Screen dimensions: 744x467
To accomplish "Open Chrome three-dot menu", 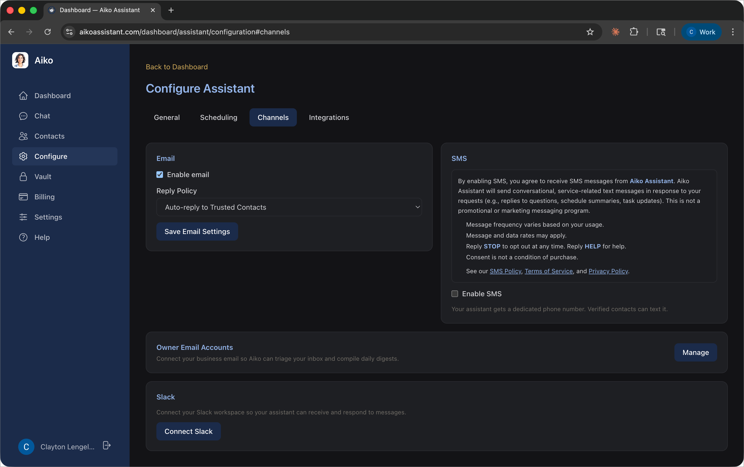I will (733, 32).
